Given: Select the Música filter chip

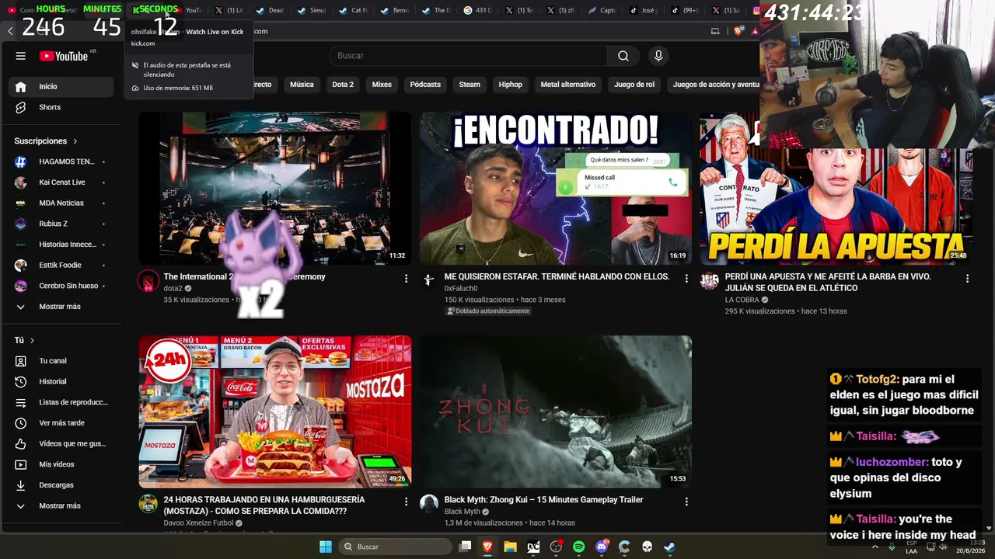Looking at the screenshot, I should [x=302, y=85].
